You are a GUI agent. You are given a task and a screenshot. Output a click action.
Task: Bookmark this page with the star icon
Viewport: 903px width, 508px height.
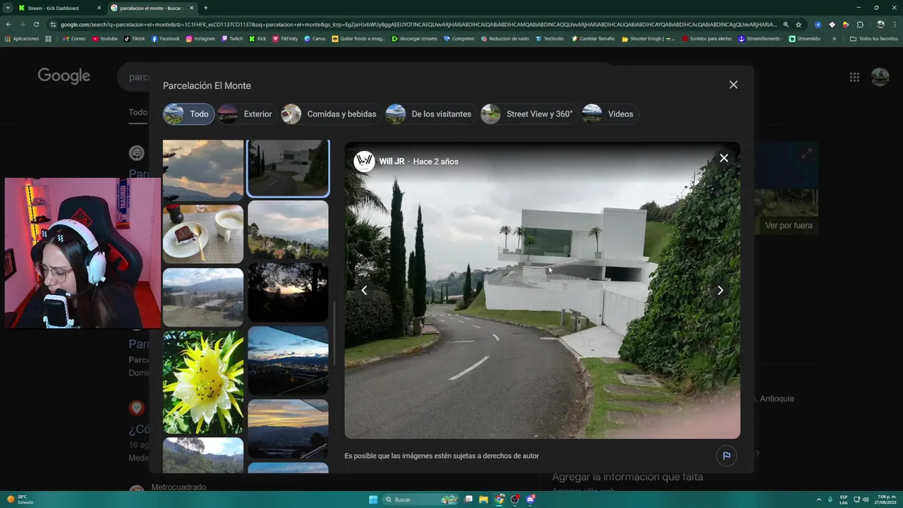tap(799, 24)
